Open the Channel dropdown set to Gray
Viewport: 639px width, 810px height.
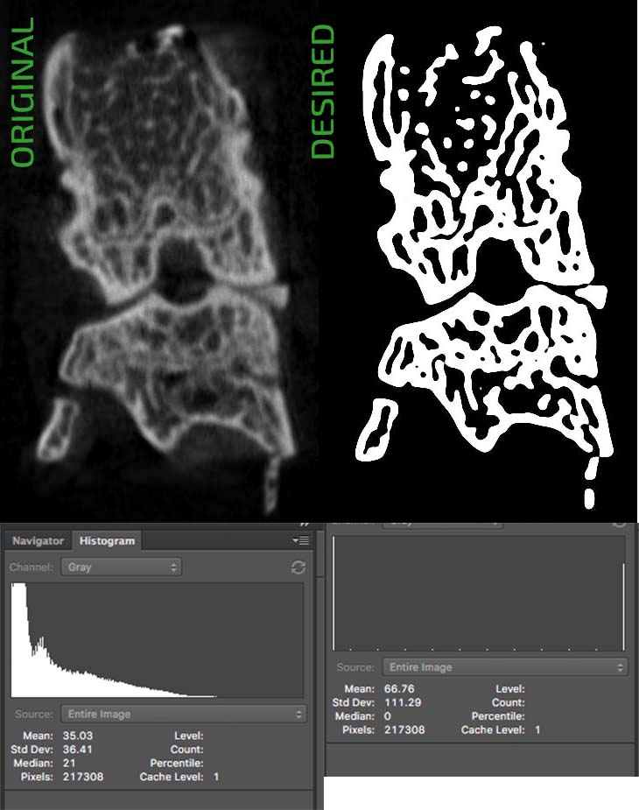122,567
